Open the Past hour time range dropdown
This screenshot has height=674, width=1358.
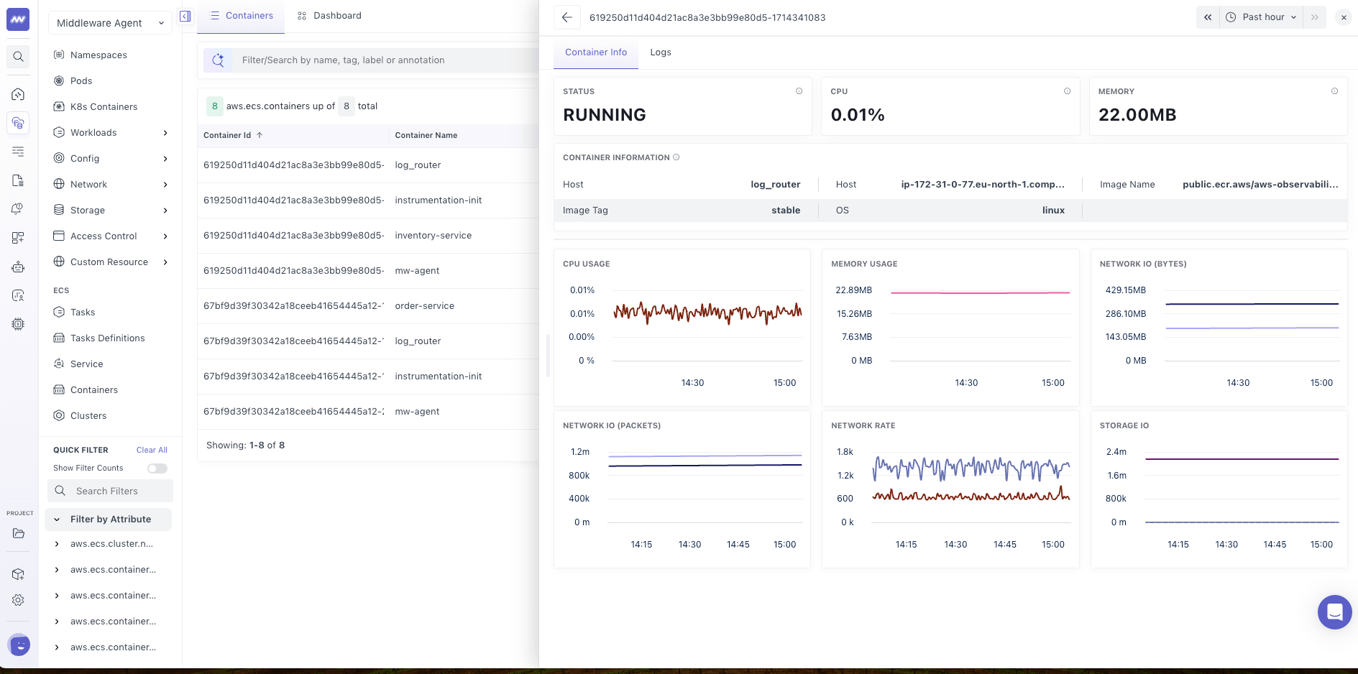pos(1262,17)
